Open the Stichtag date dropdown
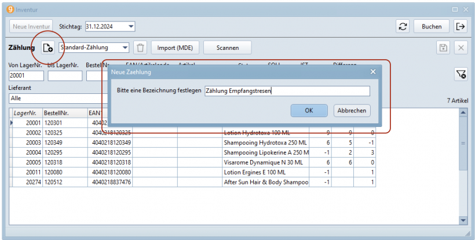 tap(131, 26)
